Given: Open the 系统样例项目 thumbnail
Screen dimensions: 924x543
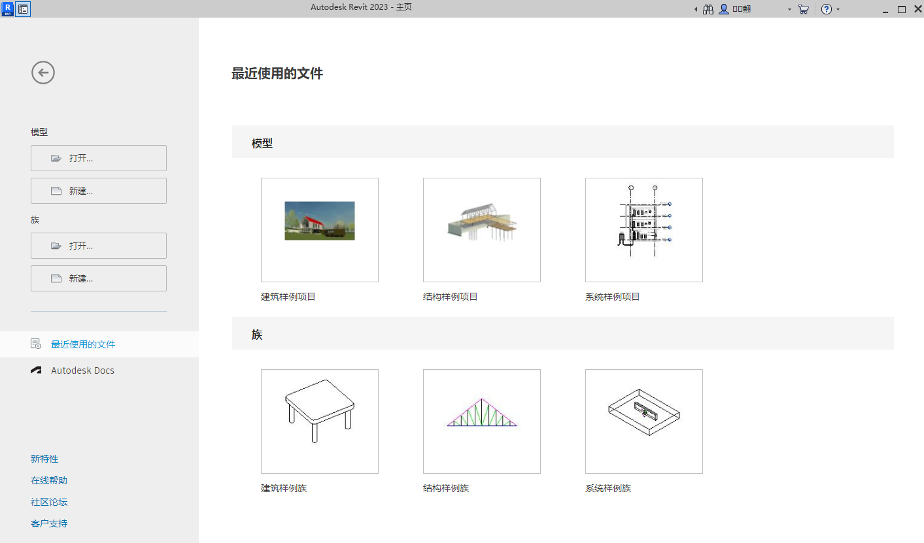Looking at the screenshot, I should (643, 229).
